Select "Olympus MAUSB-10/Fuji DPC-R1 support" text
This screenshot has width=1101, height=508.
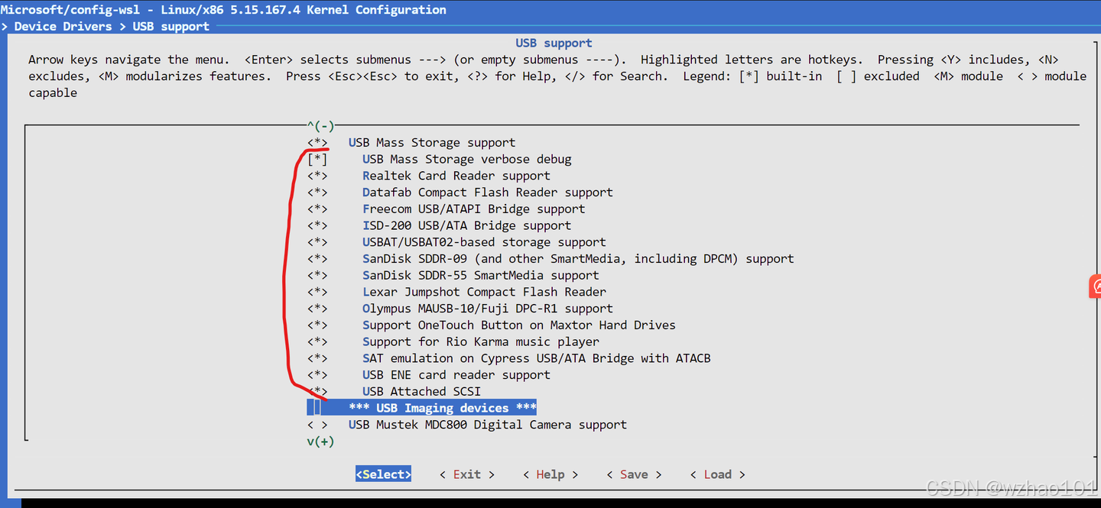[x=488, y=309]
